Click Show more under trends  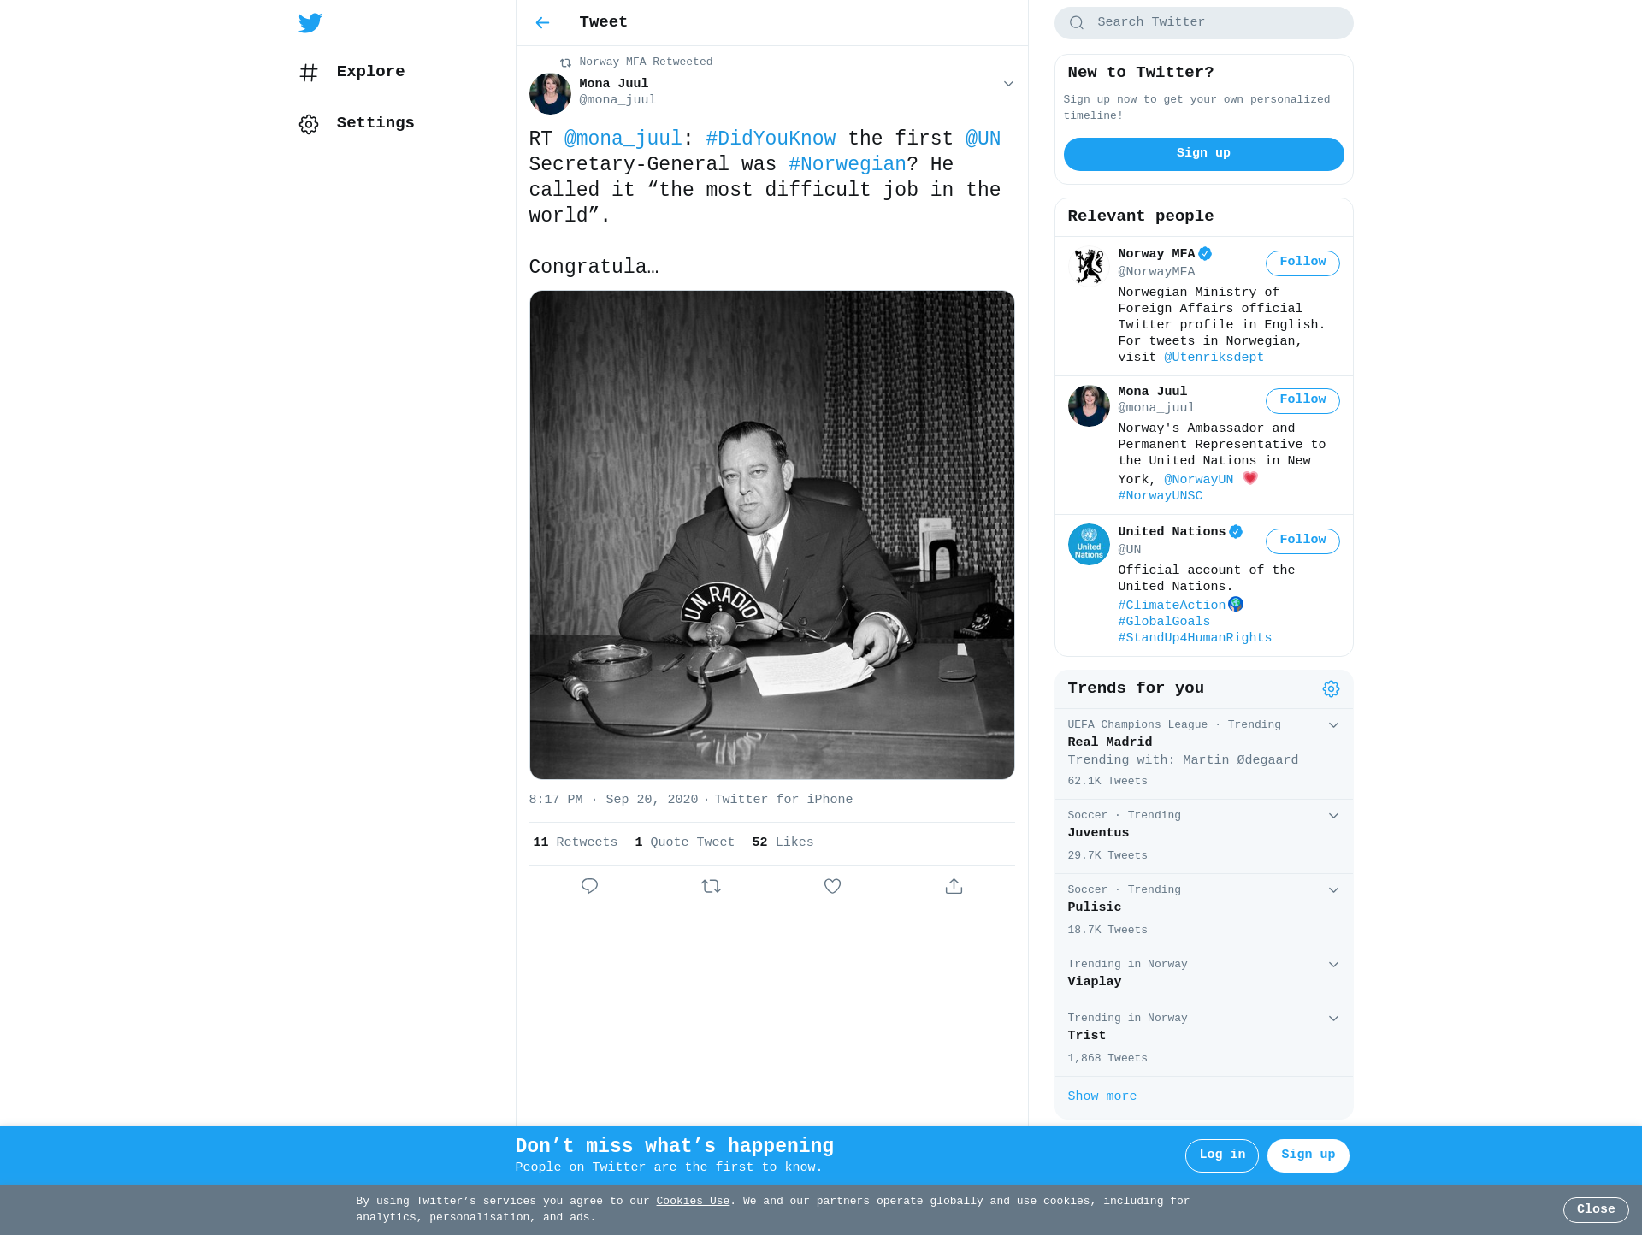point(1102,1096)
